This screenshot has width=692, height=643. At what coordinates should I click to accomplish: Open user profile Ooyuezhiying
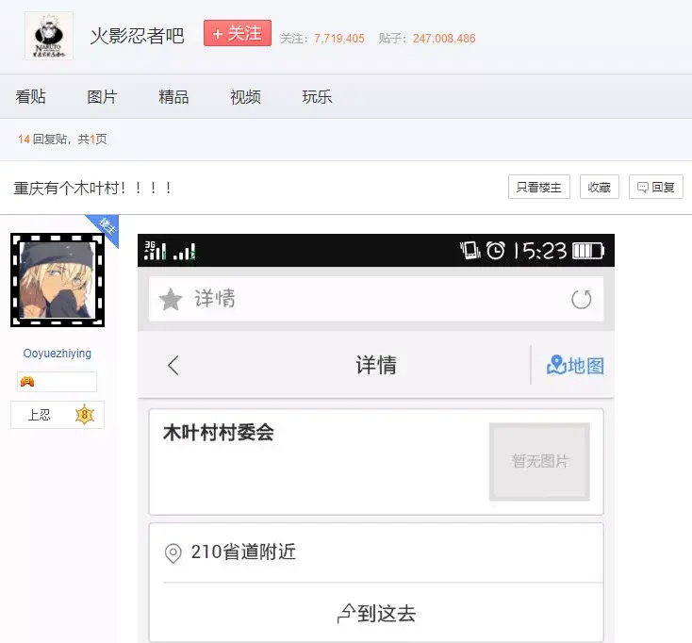[58, 353]
